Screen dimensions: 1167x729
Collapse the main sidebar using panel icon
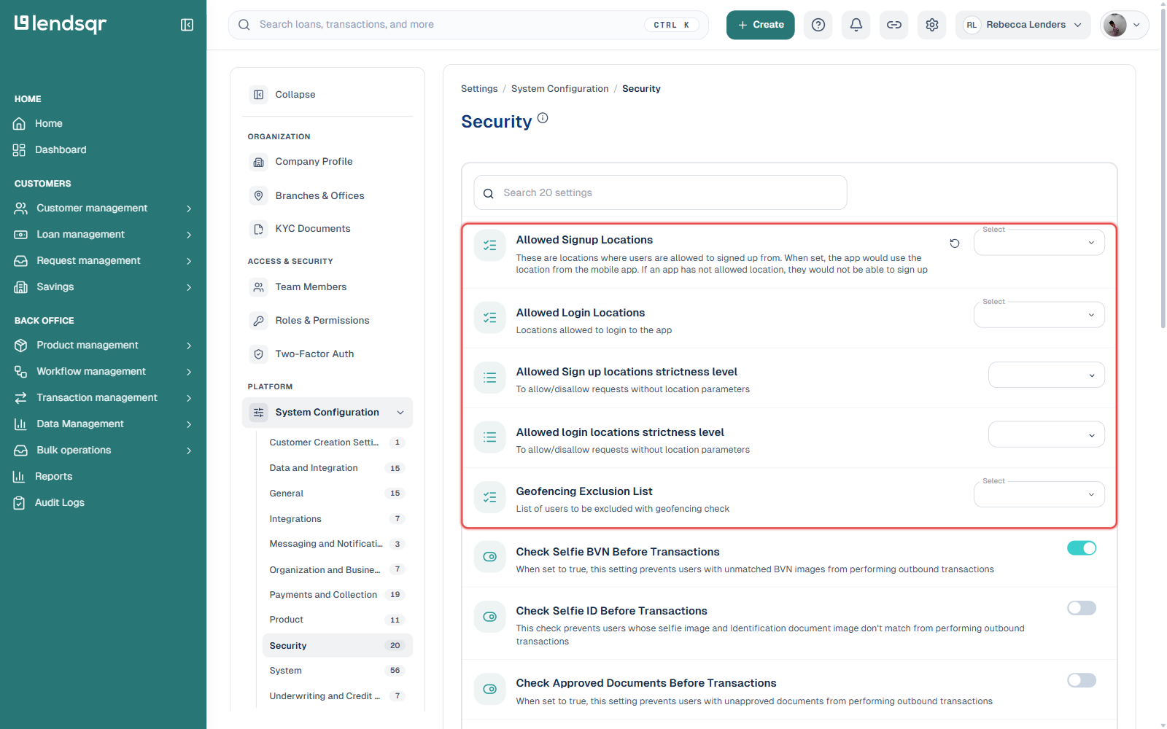pos(187,25)
